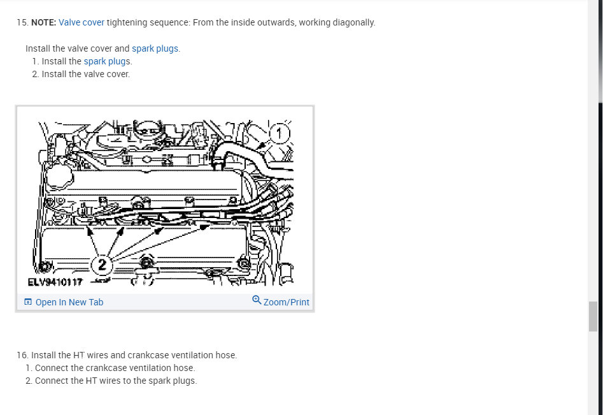Select the Open In New Tab text link
Viewport: 603px width, 415px height.
[69, 302]
